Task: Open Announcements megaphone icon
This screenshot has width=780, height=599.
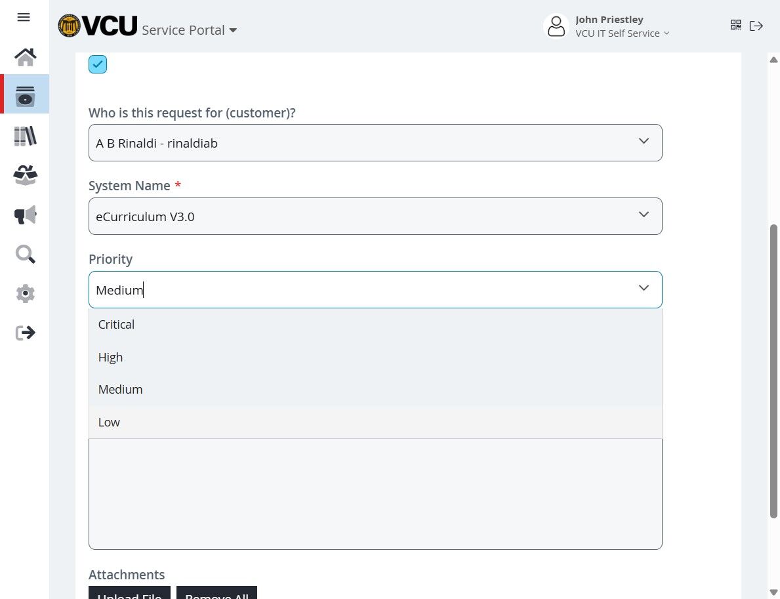Action: point(26,215)
